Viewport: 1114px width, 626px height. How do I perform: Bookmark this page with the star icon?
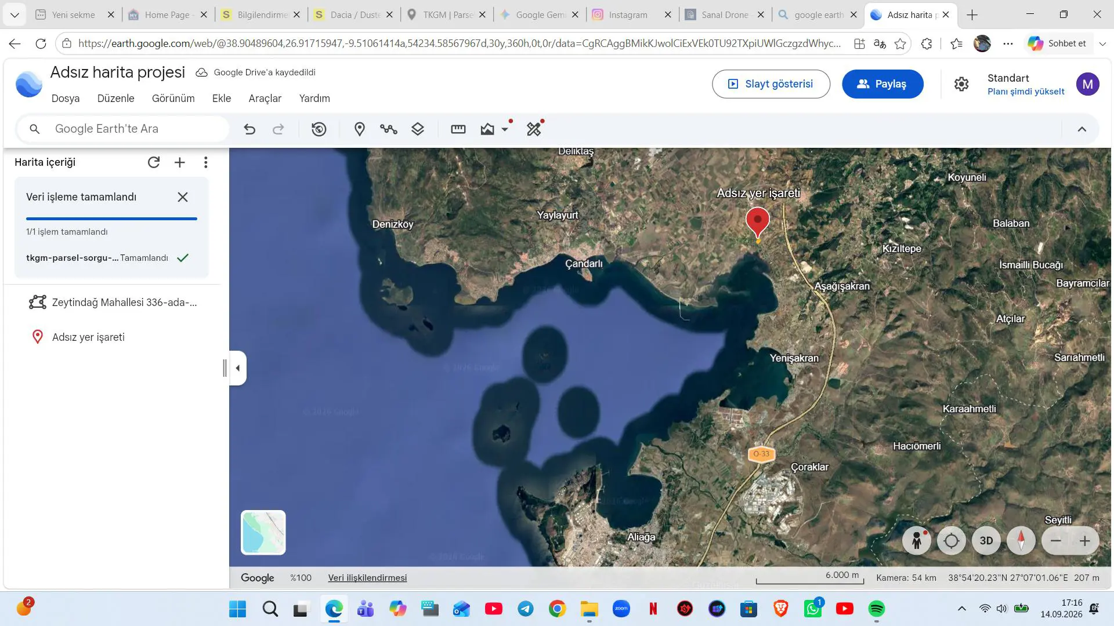coord(900,43)
